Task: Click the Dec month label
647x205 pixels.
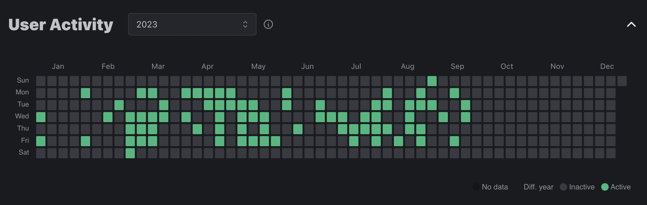Action: pos(607,66)
